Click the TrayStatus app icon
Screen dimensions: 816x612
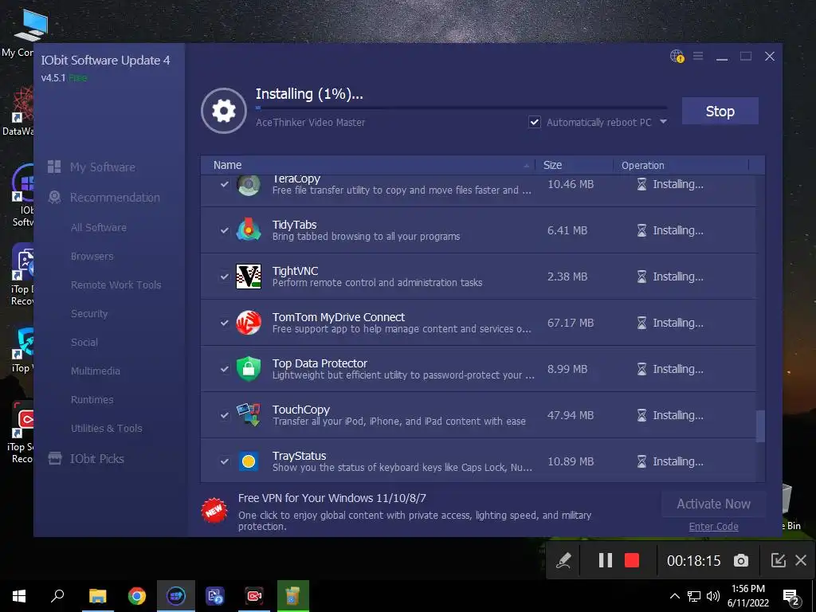point(249,461)
